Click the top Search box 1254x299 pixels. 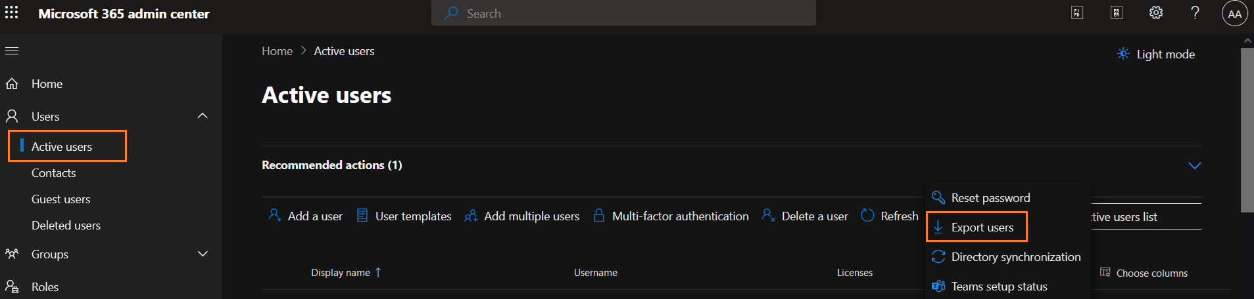pos(623,13)
